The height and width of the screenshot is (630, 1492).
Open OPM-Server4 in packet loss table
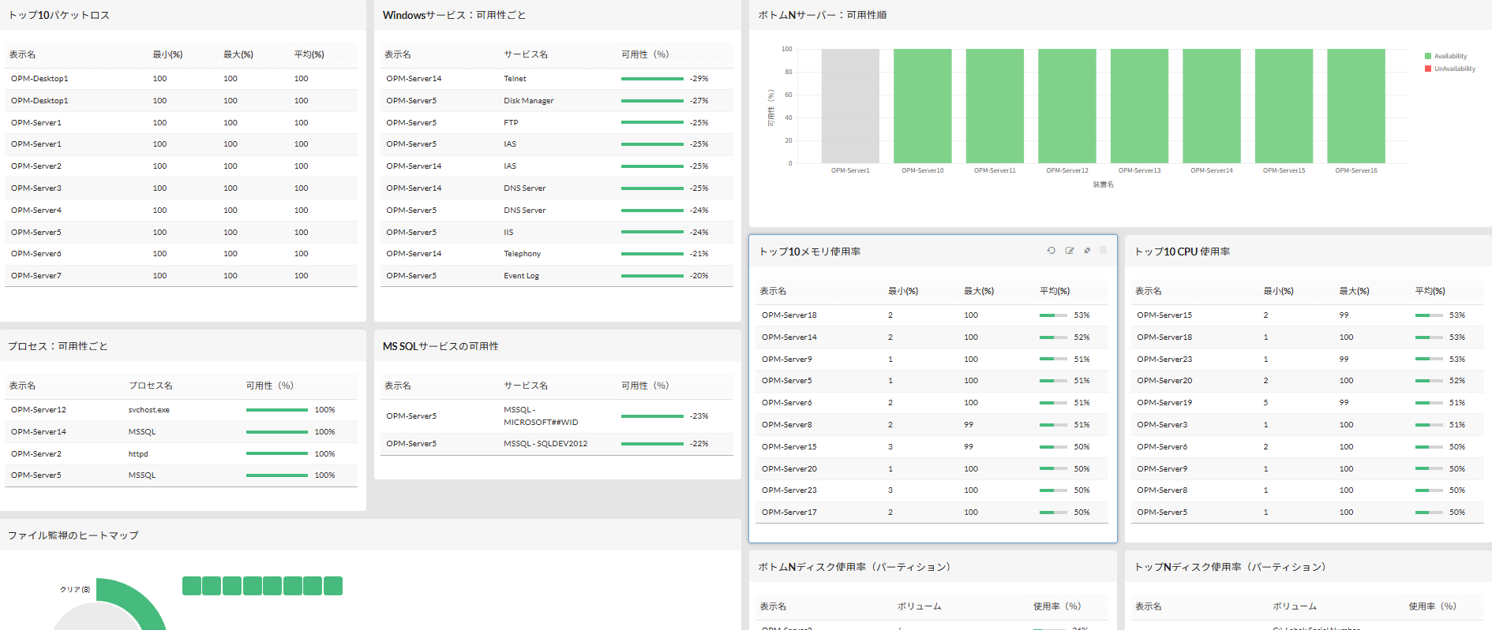36,211
